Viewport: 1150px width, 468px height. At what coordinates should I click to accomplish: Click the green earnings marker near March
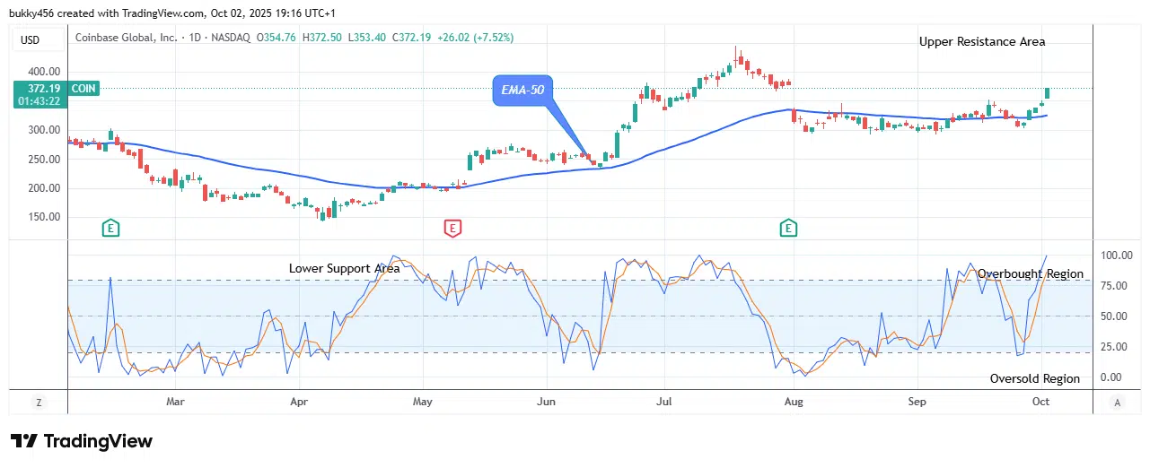(x=111, y=228)
